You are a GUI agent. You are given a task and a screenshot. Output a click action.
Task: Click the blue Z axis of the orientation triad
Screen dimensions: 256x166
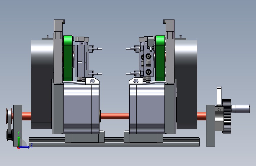25,147
